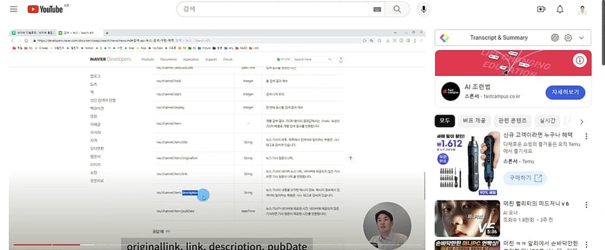Open the account avatar menu
Image resolution: width=605 pixels, height=250 pixels.
pos(582,10)
